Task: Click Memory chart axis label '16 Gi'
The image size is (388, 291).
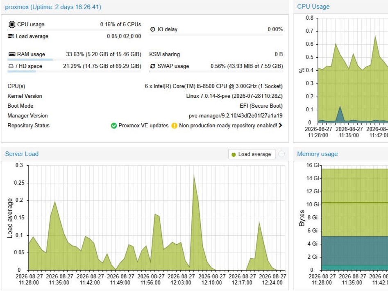Action: coord(313,165)
